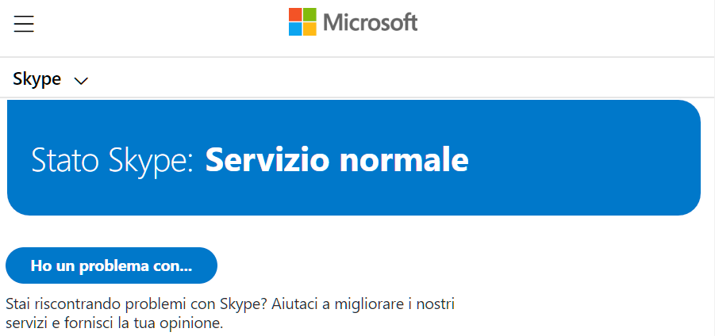Click the Microsoft four-square logo
This screenshot has height=336, width=715.
[x=302, y=22]
